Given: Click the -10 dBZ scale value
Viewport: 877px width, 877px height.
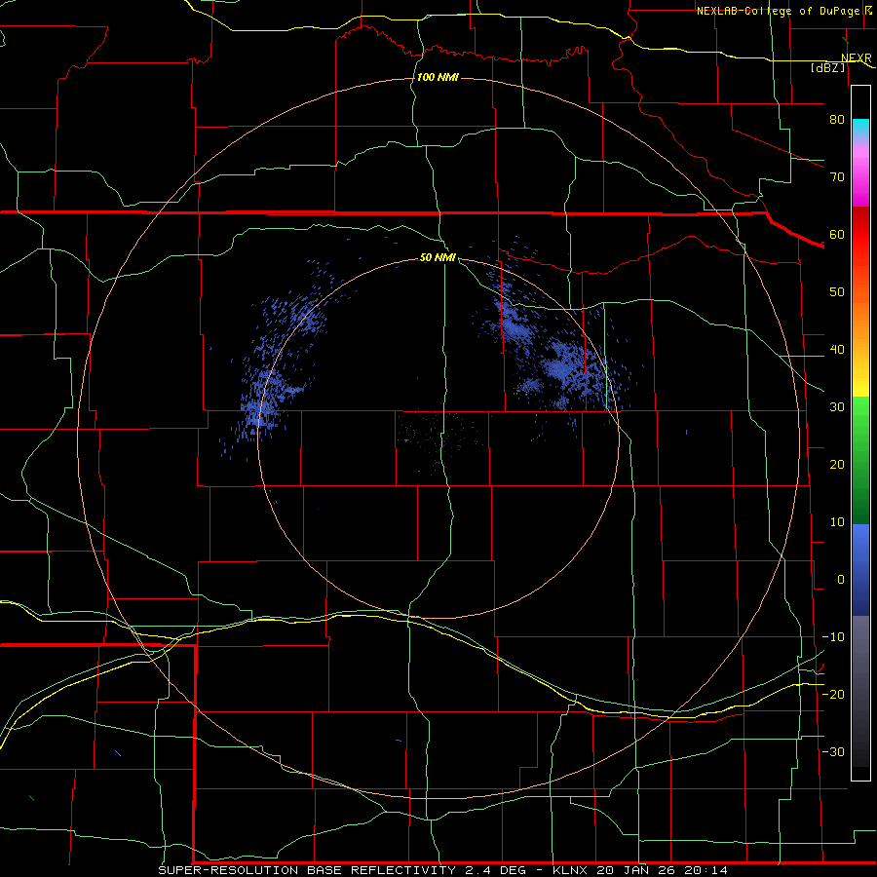Looking at the screenshot, I should (833, 637).
